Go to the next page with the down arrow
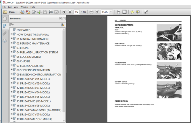Viewport: 191px width, 123px height. (x=70, y=12)
